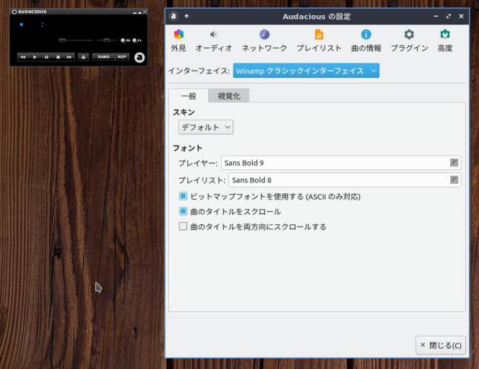Image resolution: width=479 pixels, height=369 pixels.
Task: Click play button in Audacious player
Action: [x=35, y=57]
